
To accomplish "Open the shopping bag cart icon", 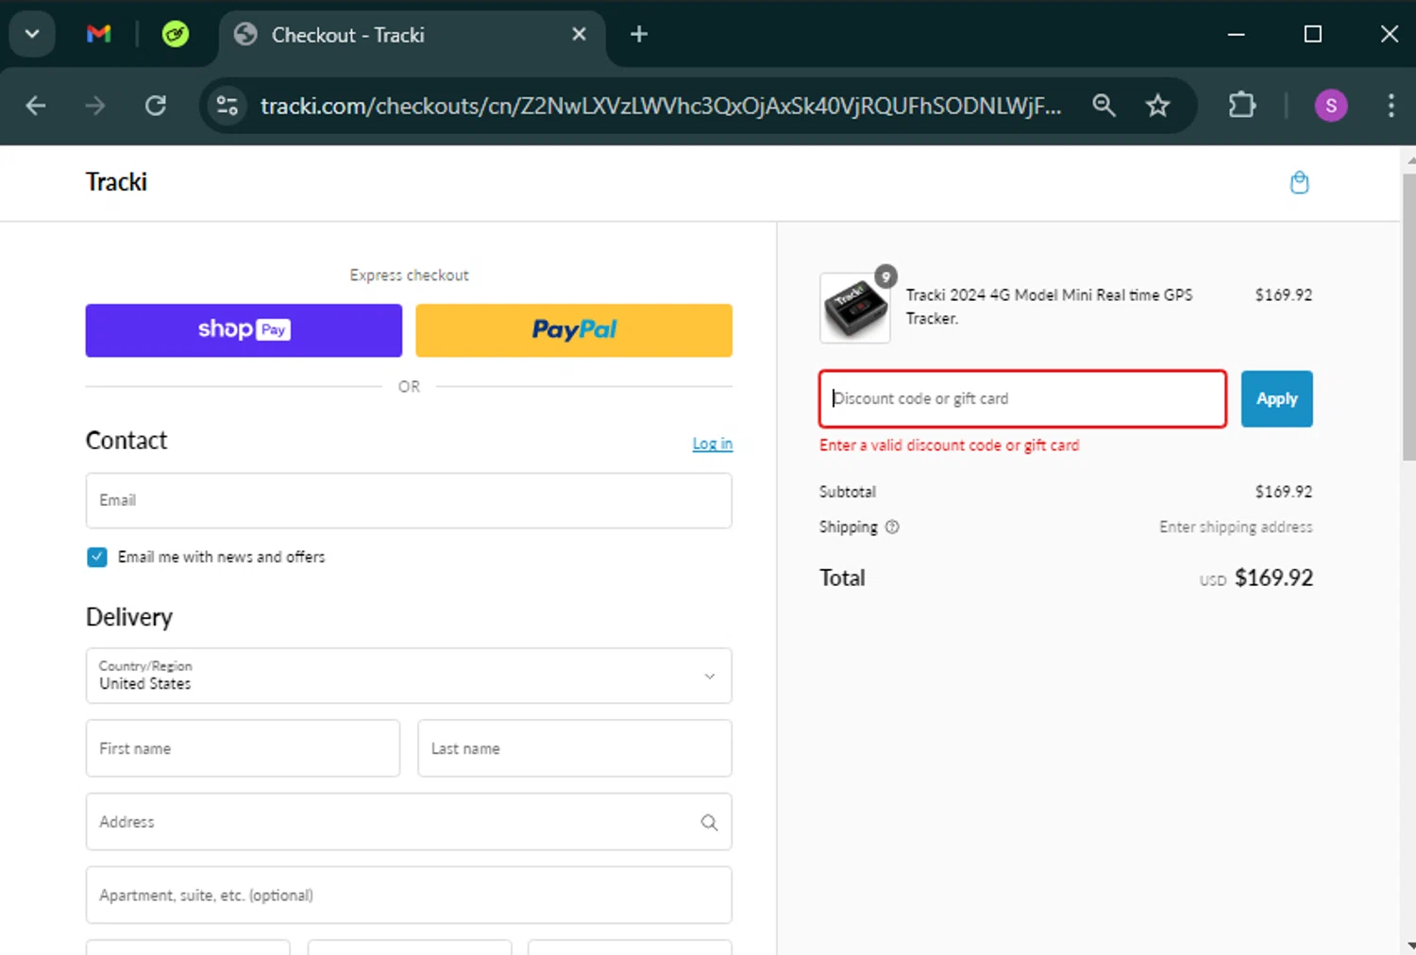I will point(1300,183).
